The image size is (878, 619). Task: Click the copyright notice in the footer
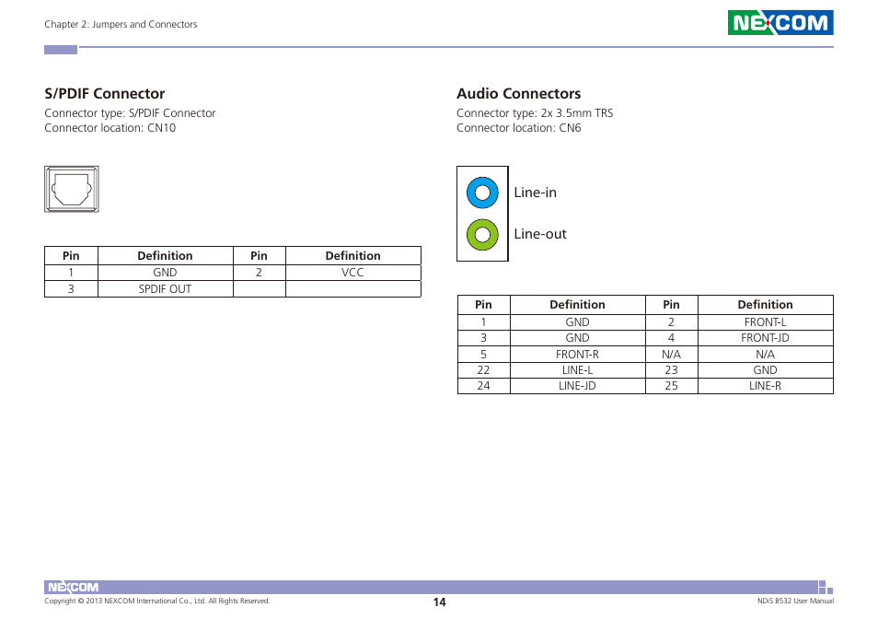(157, 601)
